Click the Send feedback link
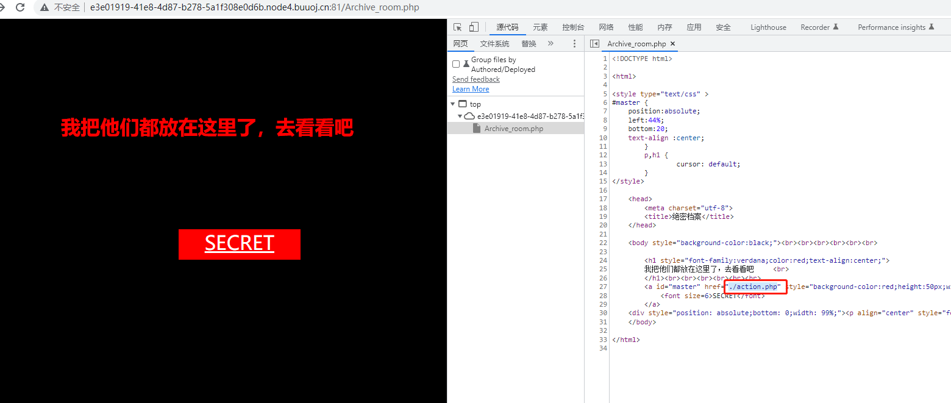The width and height of the screenshot is (951, 403). [x=476, y=79]
